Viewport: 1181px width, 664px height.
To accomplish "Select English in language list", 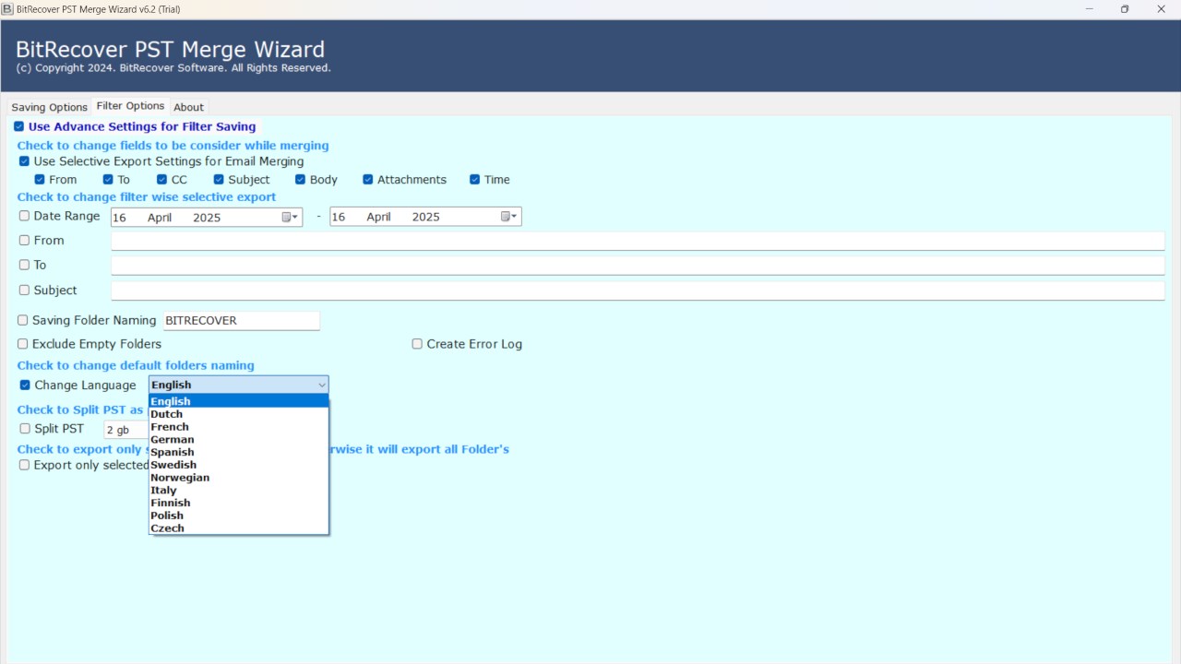I will (239, 401).
